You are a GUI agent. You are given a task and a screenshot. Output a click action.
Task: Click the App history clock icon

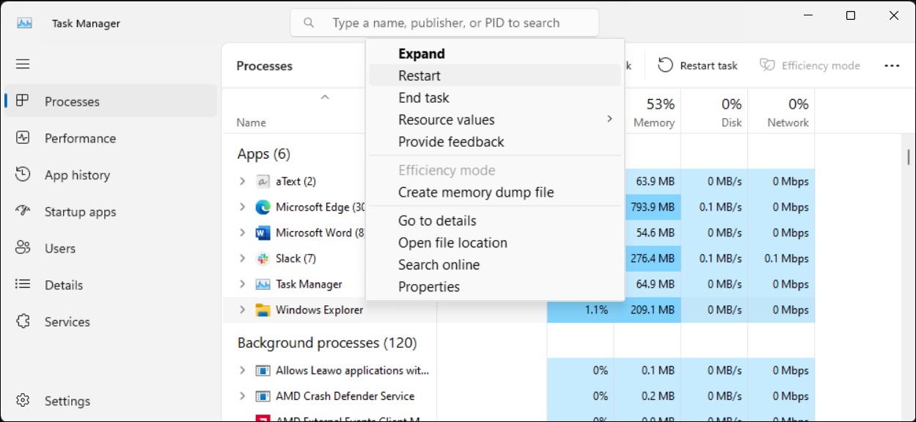(x=23, y=175)
